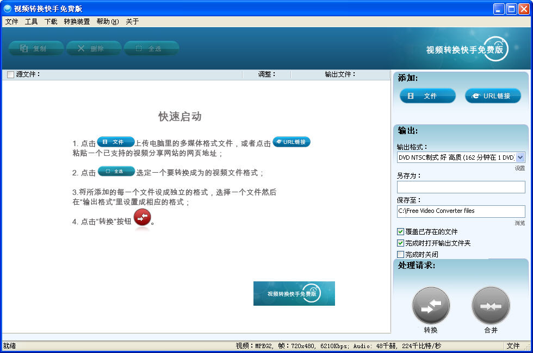Tick the 源文件 select-all checkbox
Image resolution: width=533 pixels, height=353 pixels.
pyautogui.click(x=10, y=74)
